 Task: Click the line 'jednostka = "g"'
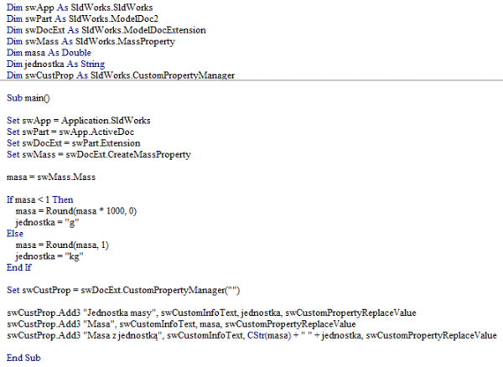[47, 222]
